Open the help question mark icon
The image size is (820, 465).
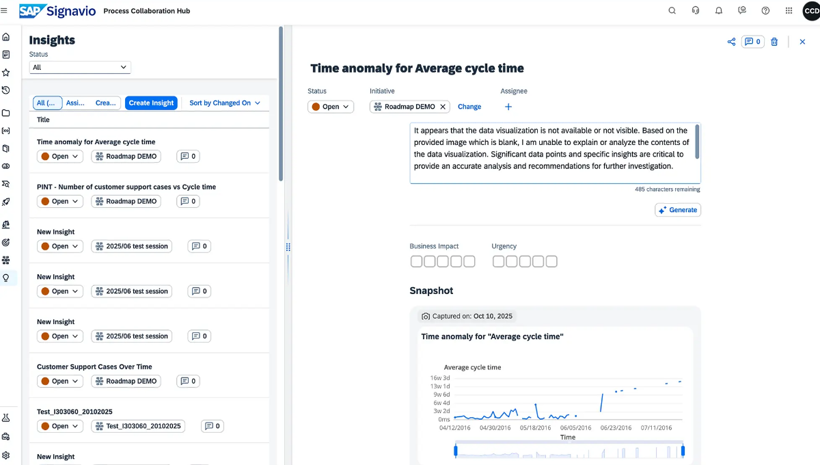[765, 11]
